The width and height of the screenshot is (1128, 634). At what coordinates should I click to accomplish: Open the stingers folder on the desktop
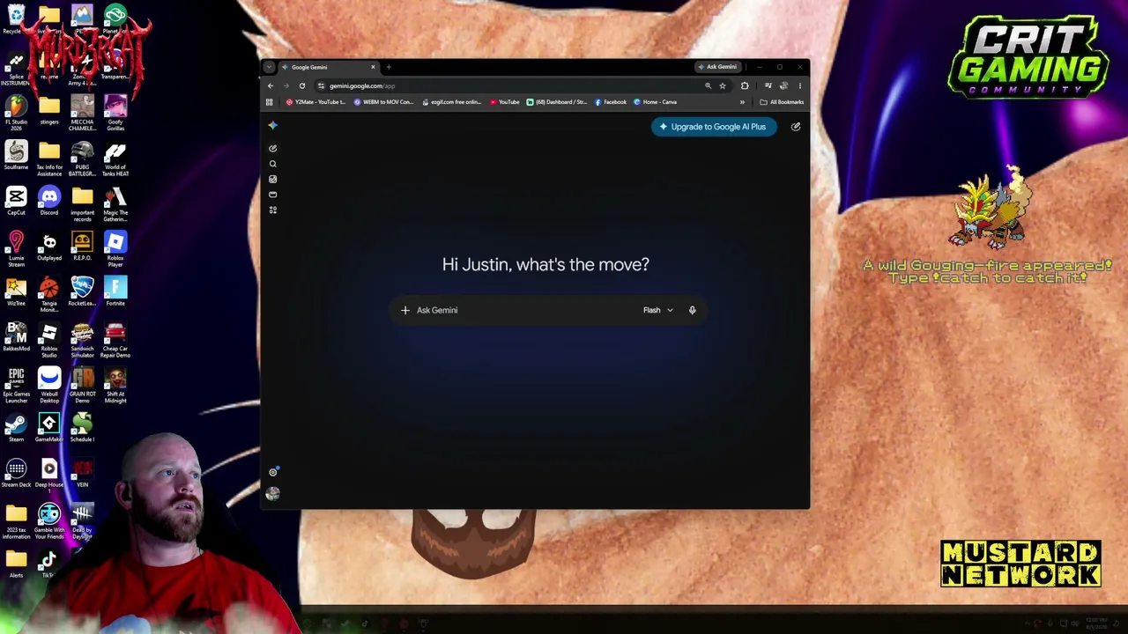(x=49, y=111)
